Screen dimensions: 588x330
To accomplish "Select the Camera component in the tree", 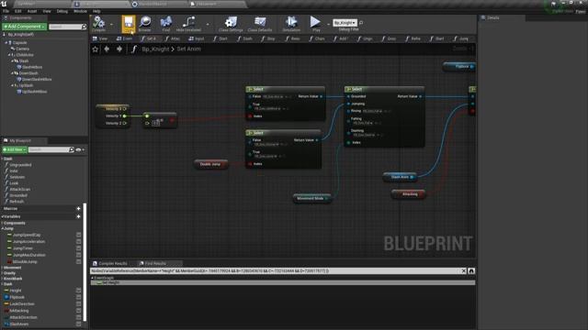I will 22,49.
